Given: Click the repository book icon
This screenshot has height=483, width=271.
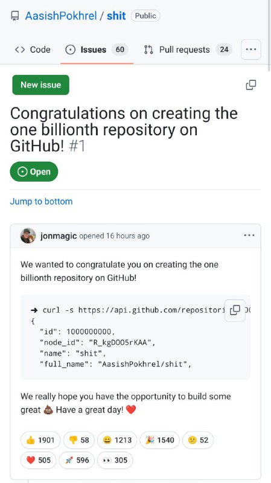Looking at the screenshot, I should pos(14,16).
